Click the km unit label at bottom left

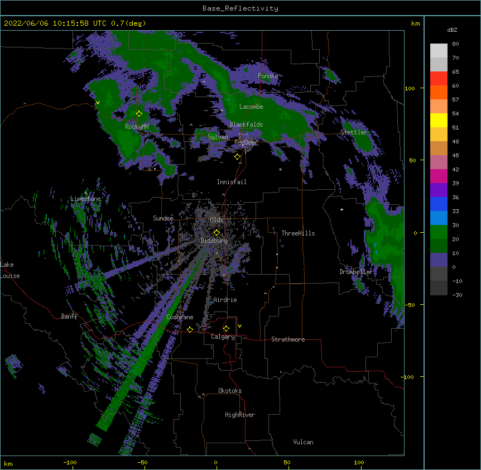tap(8, 463)
